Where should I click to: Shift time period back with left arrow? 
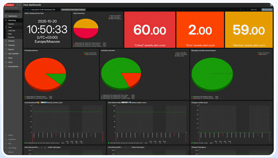[x=248, y=10]
